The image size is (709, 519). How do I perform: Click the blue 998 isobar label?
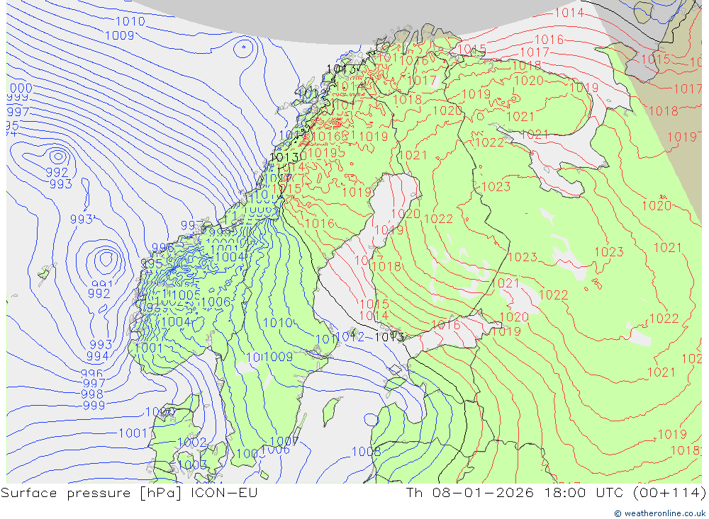pos(92,394)
